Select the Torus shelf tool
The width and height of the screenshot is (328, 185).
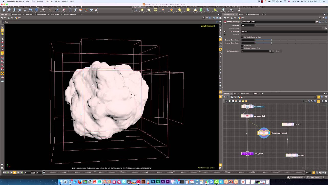pyautogui.click(x=20, y=10)
